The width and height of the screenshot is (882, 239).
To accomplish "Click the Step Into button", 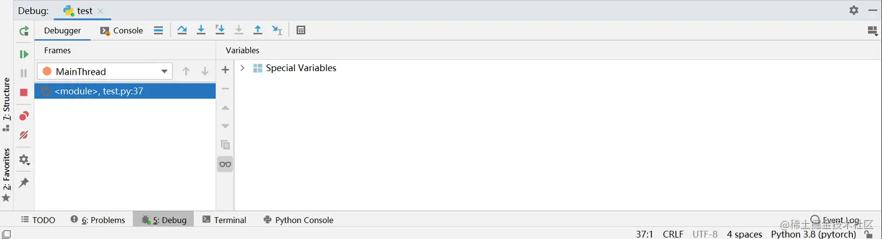I will [x=201, y=30].
